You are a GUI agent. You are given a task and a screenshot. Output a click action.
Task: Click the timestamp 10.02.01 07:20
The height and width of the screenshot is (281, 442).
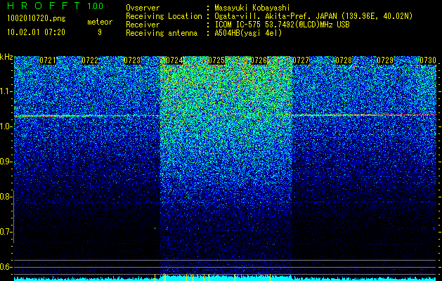pos(36,32)
